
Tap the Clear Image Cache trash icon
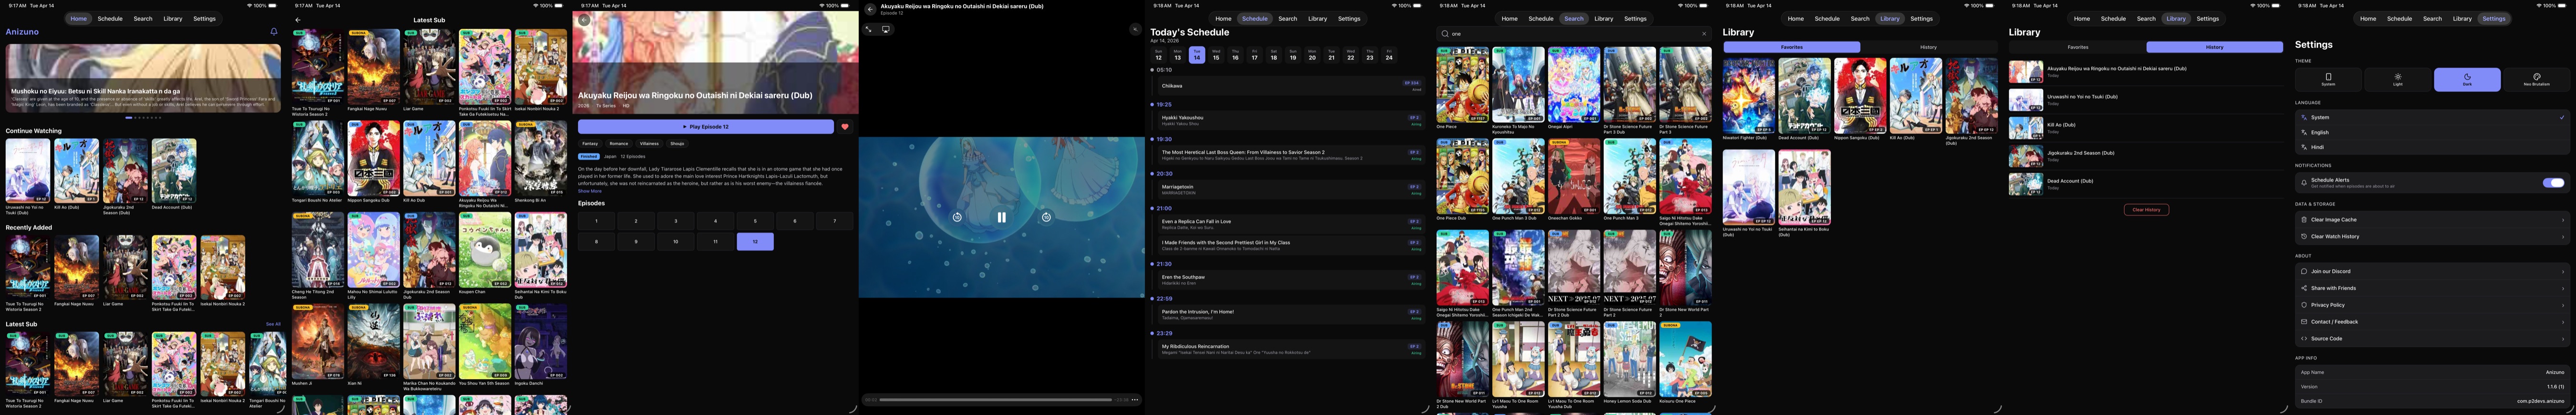2304,220
